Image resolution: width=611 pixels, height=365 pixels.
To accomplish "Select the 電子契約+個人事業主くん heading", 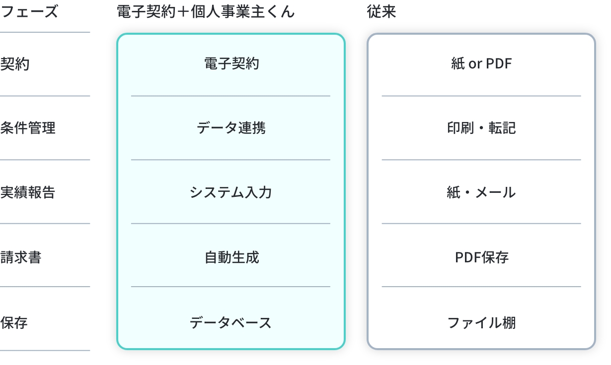I will pos(206,11).
